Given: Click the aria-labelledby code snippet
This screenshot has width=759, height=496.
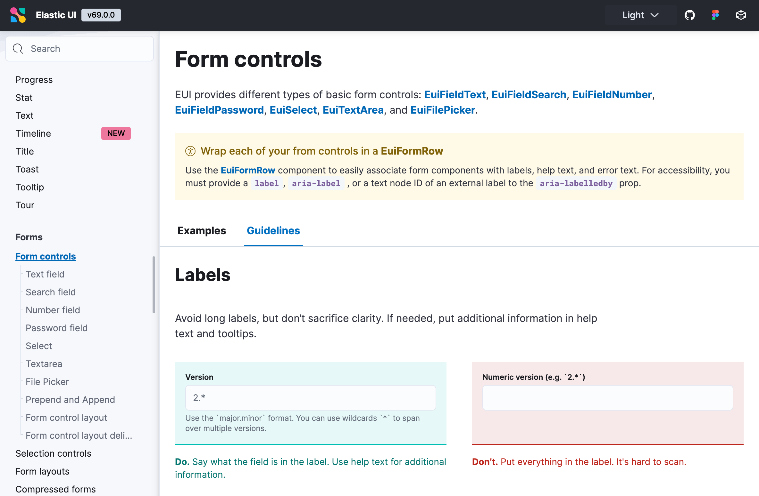Looking at the screenshot, I should point(576,183).
